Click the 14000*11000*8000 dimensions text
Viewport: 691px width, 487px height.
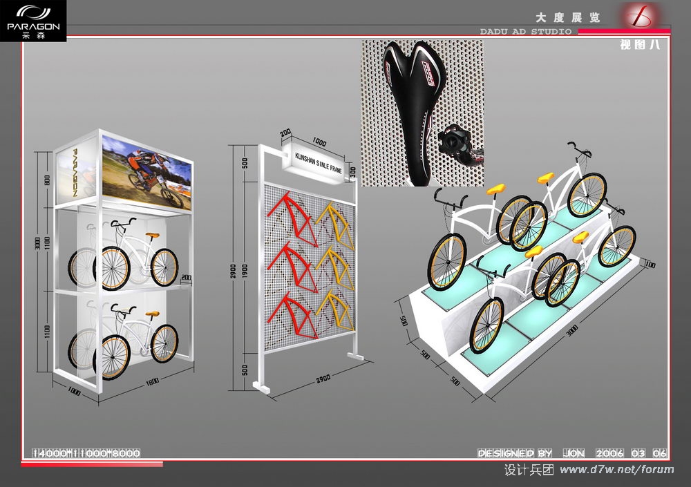click(x=86, y=454)
